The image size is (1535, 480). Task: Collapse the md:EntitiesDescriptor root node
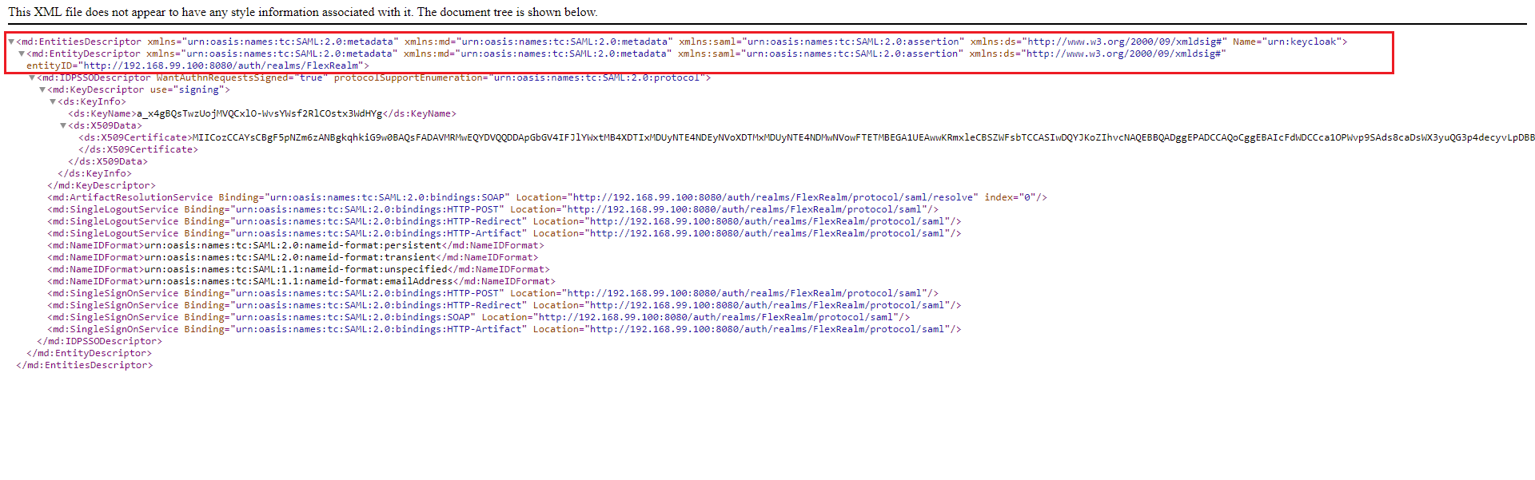pyautogui.click(x=11, y=42)
